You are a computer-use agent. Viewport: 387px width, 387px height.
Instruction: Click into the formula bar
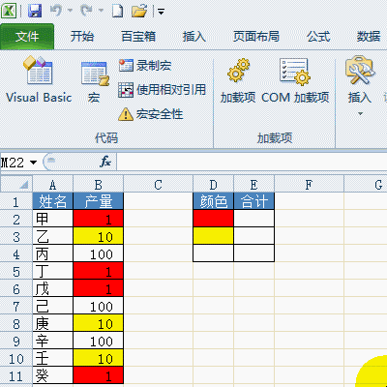[x=252, y=162]
